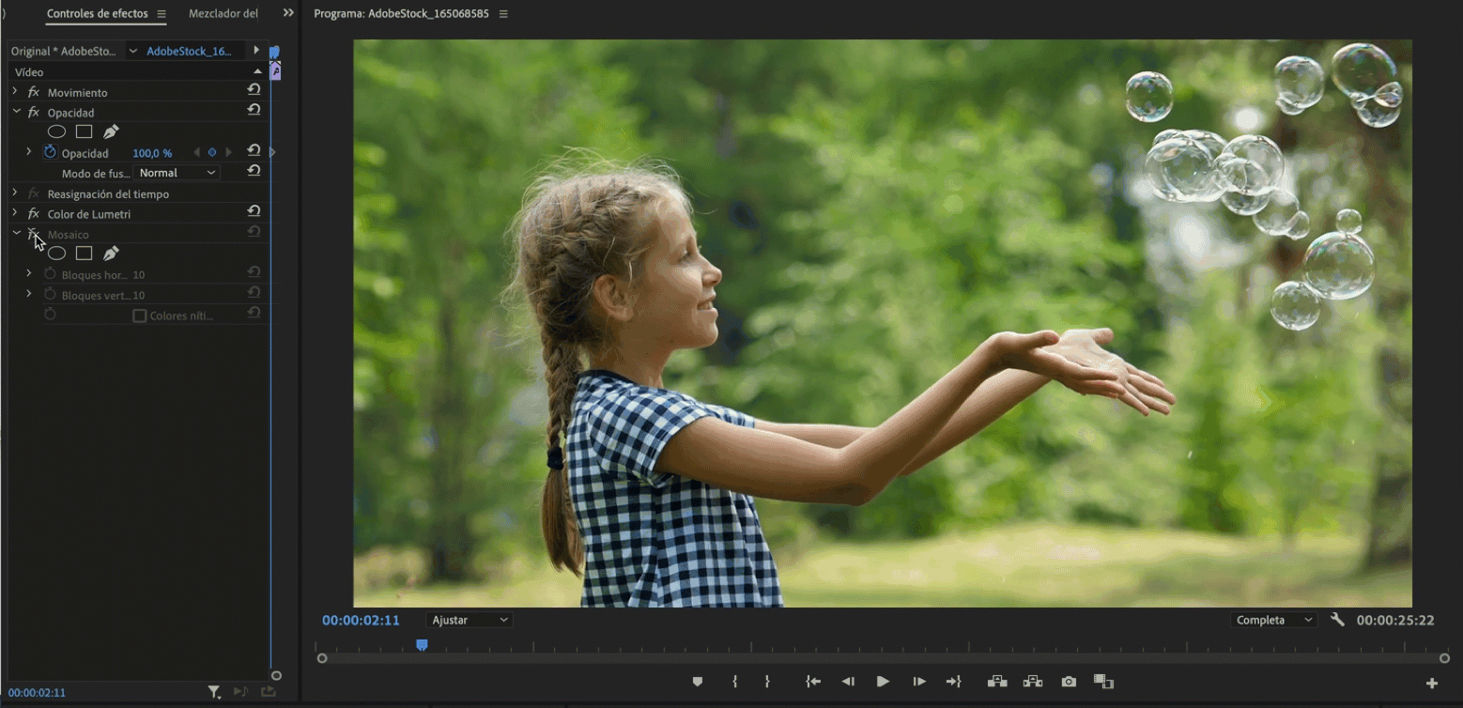Toggle Bloques verticales animation stopwatch
This screenshot has width=1463, height=708.
(51, 295)
